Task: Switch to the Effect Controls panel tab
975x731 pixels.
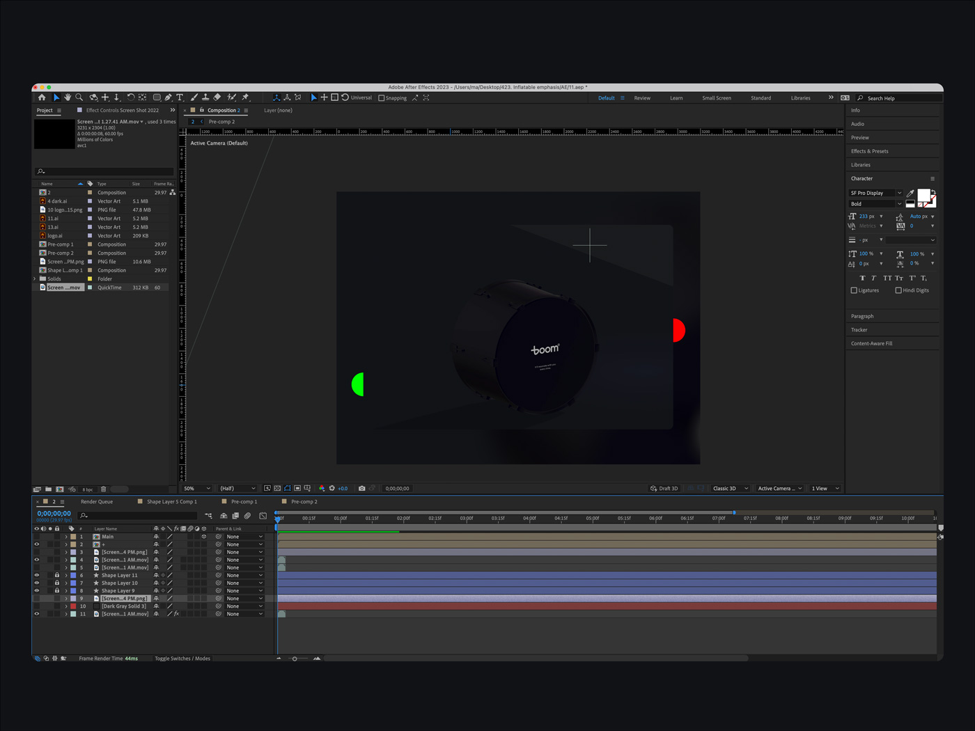Action: [x=122, y=110]
